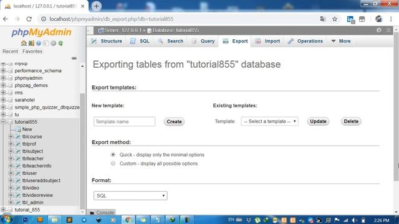The width and height of the screenshot is (399, 224).
Task: Click the tblvideo table icon
Action: (x=18, y=188)
